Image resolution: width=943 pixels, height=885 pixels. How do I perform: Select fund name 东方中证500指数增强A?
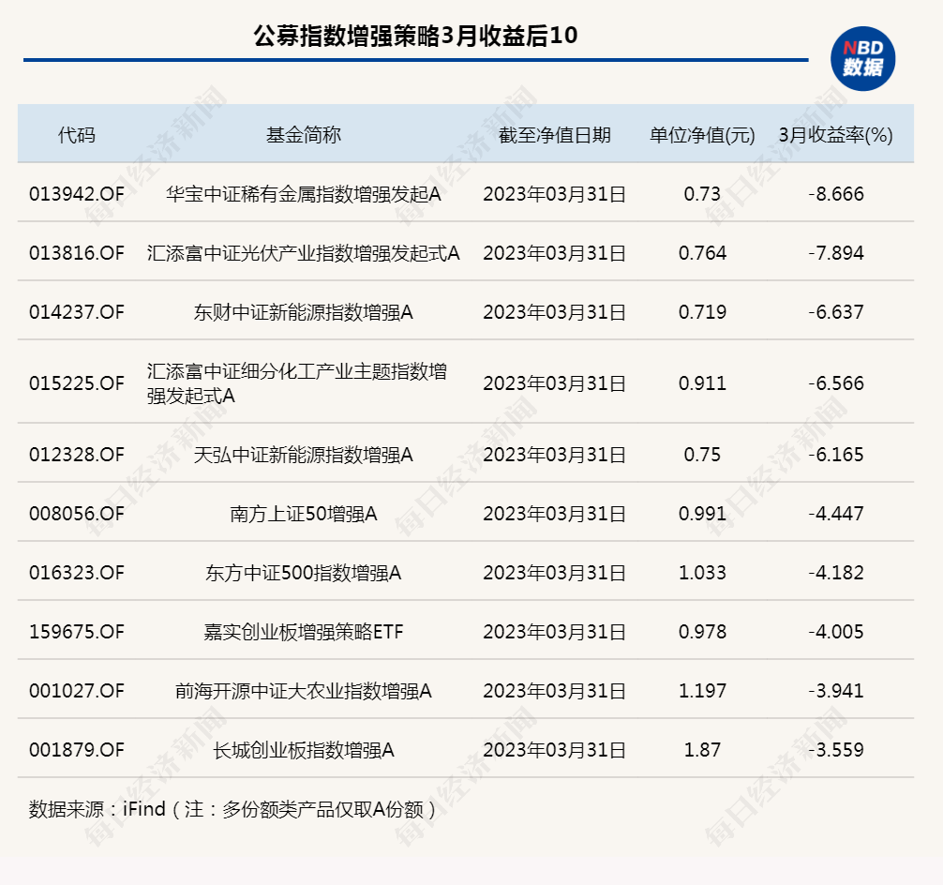(303, 572)
